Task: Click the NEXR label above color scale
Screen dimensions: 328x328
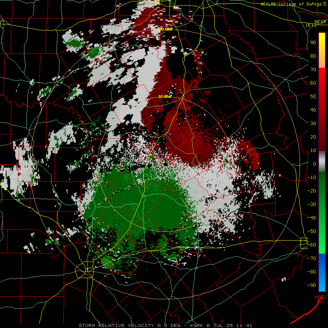Action: pyautogui.click(x=320, y=22)
